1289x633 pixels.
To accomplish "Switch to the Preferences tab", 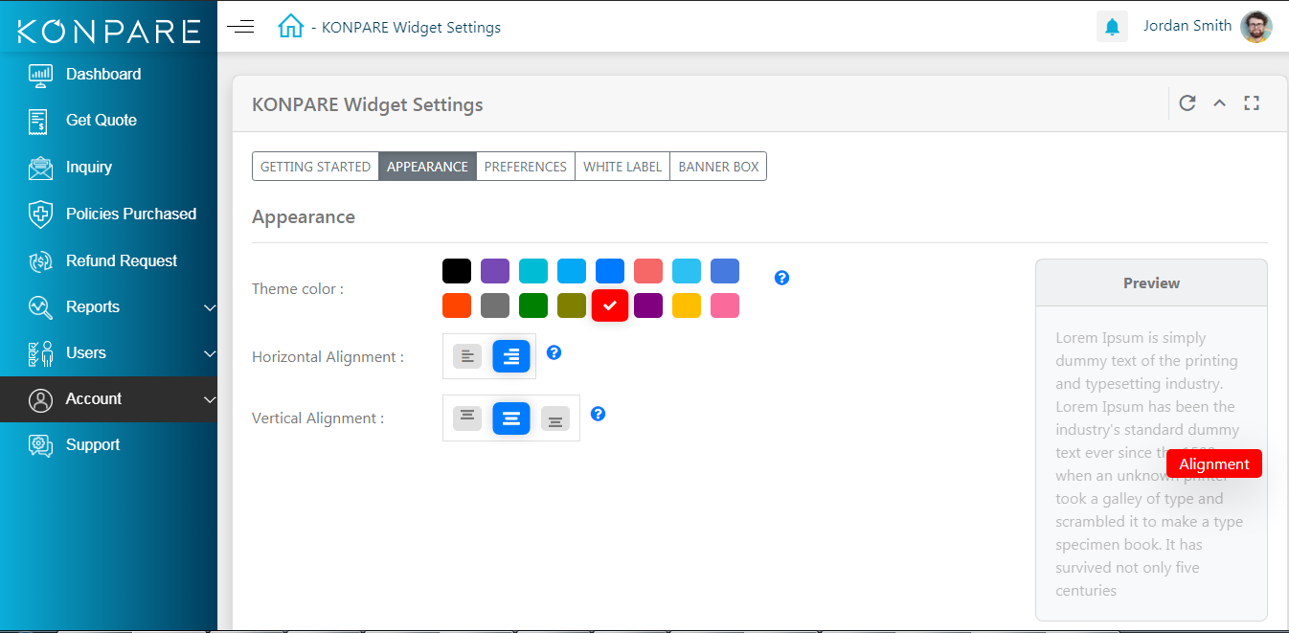I will 525,166.
